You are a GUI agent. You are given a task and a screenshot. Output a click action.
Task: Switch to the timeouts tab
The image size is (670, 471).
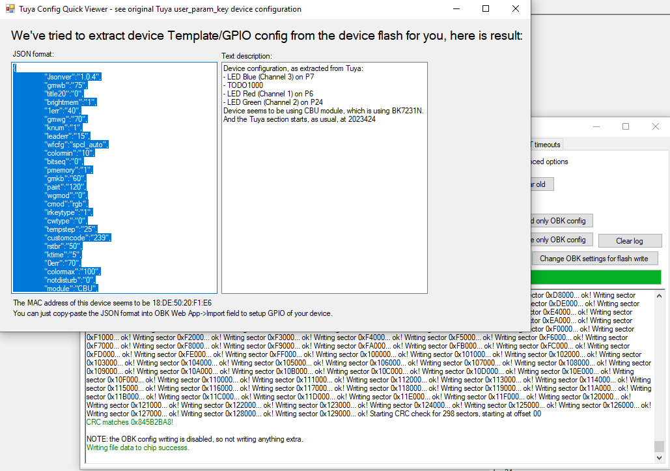pyautogui.click(x=546, y=145)
